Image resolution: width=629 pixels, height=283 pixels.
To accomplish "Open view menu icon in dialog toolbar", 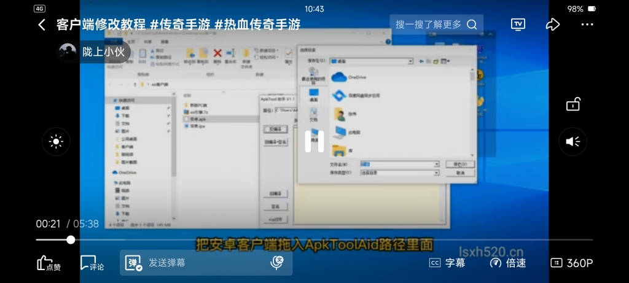I will 445,61.
